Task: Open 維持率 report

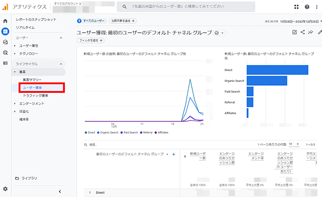Action: (24, 119)
